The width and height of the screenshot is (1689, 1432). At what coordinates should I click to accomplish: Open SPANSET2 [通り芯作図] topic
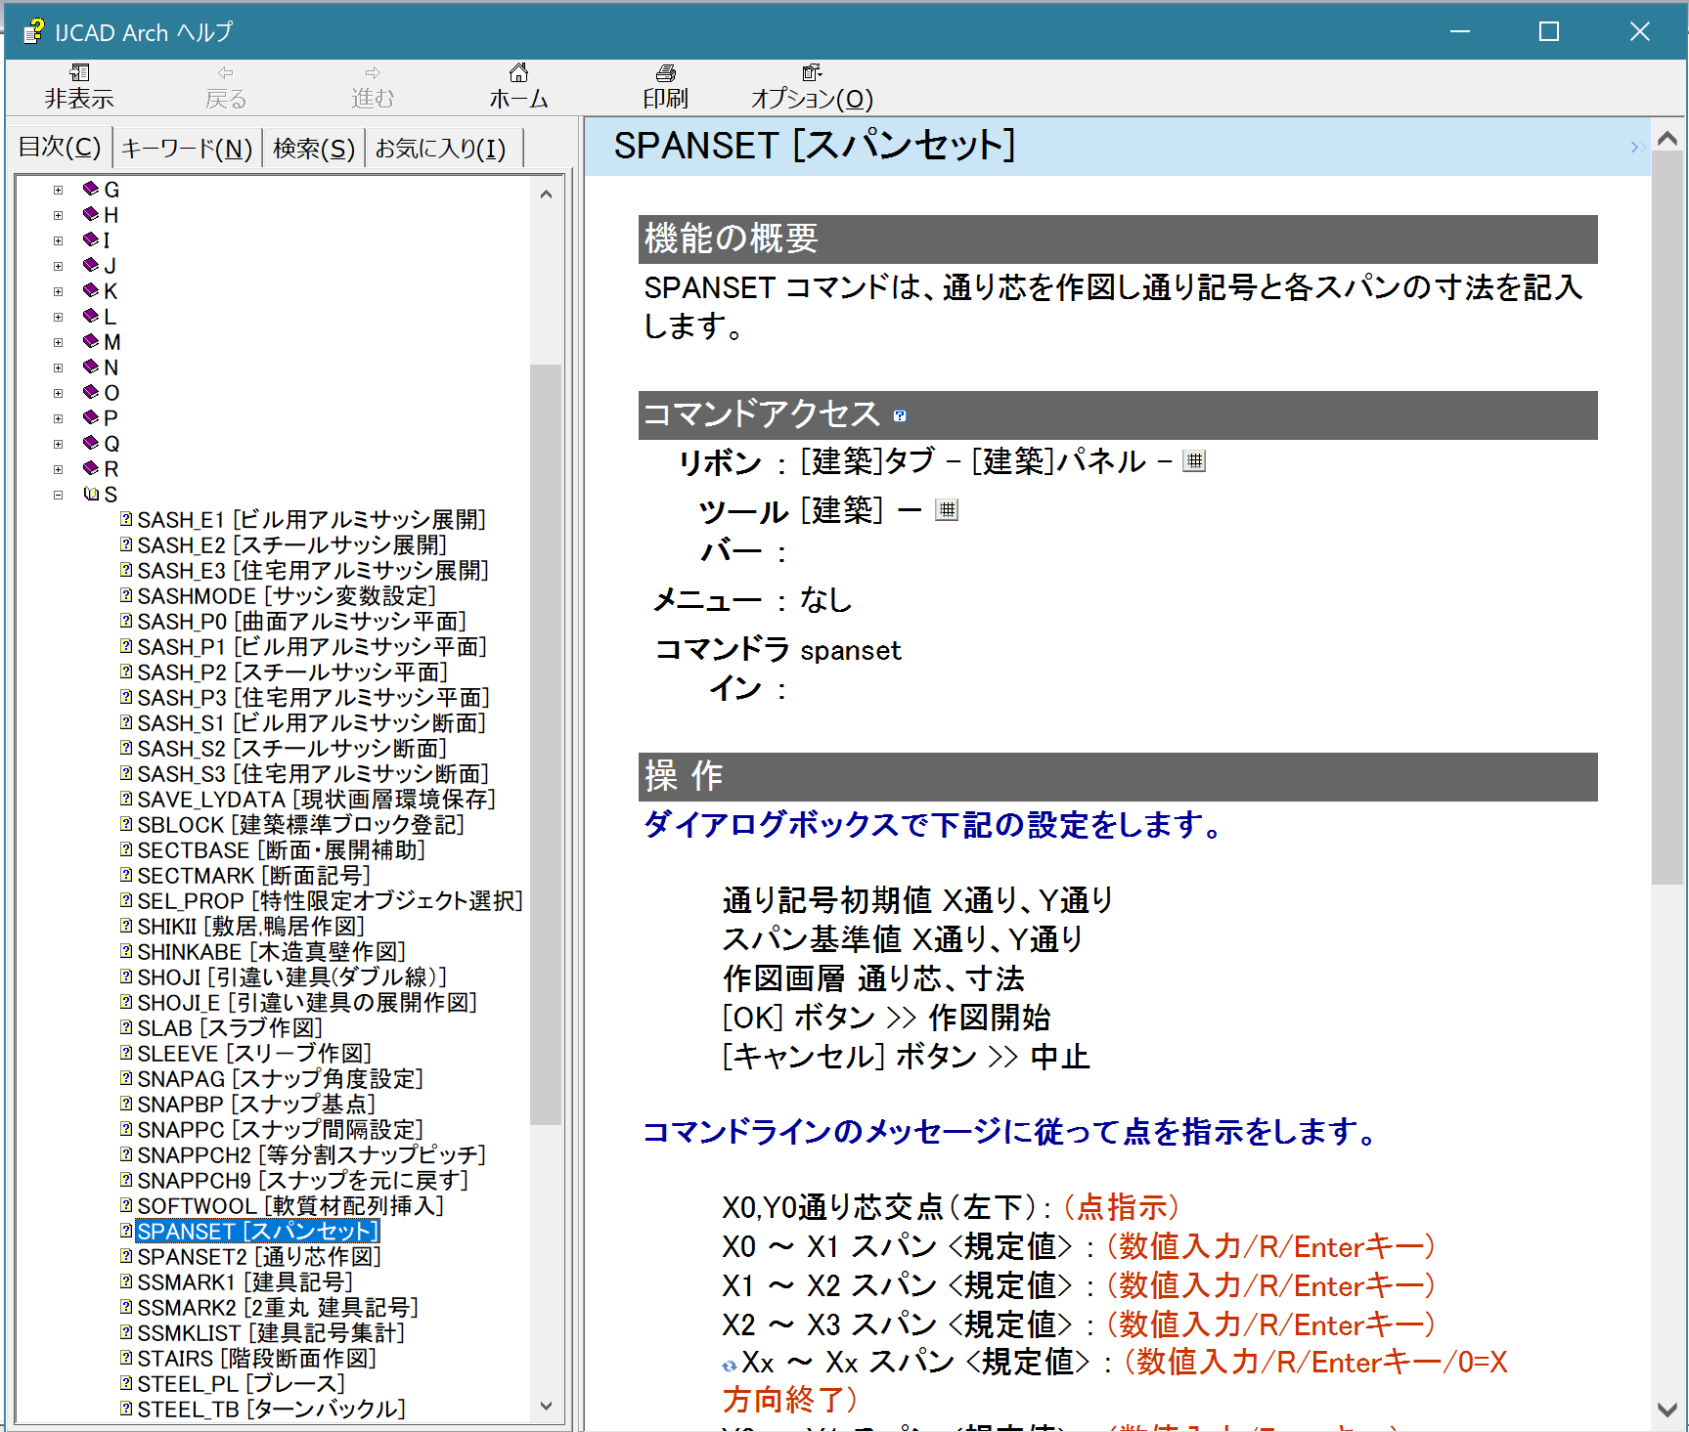click(259, 1256)
